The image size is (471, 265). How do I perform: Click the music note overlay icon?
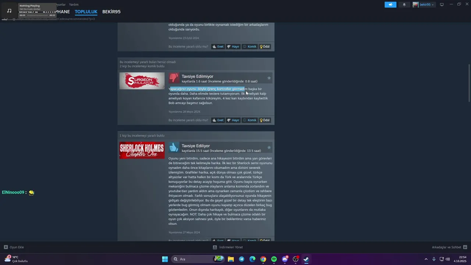(9, 11)
